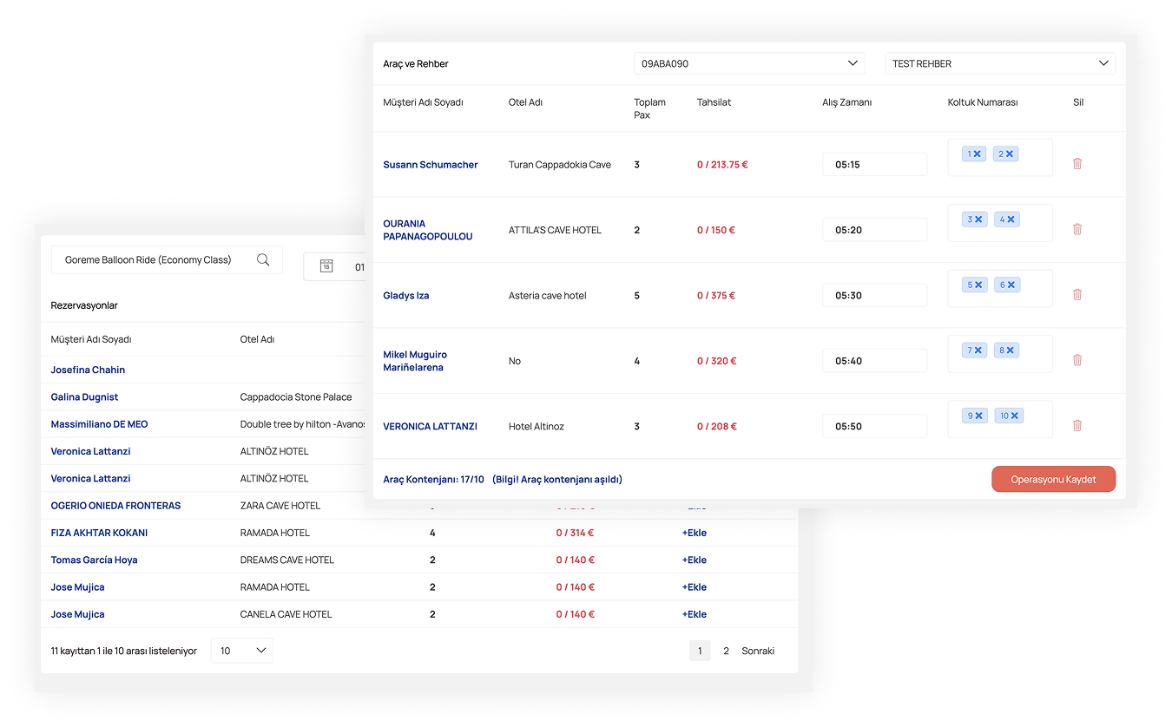1172x727 pixels.
Task: Go to page 2 of reservations
Action: pos(727,651)
